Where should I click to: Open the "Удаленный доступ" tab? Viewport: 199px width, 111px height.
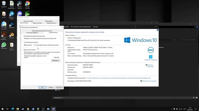51,23
